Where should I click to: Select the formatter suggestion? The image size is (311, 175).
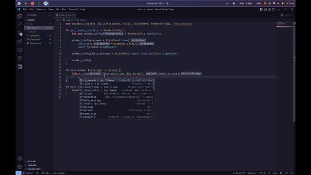click(117, 97)
